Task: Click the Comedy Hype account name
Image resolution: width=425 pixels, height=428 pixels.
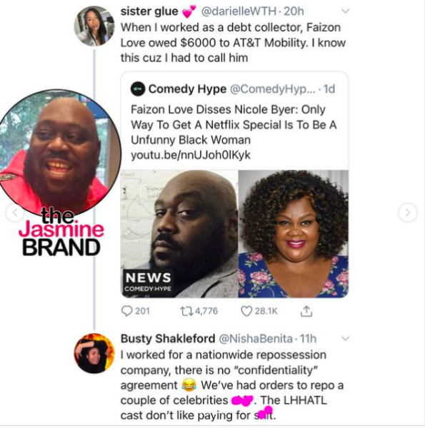Action: coord(187,89)
